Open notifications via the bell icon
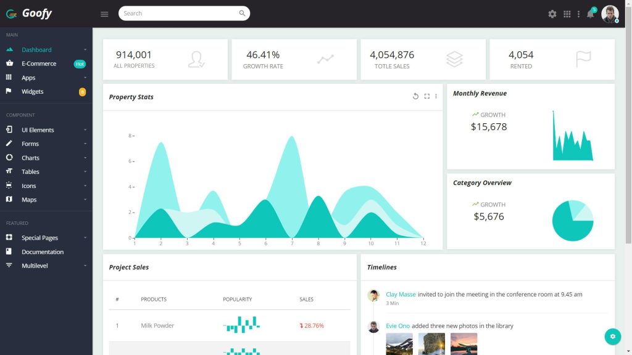This screenshot has height=355, width=632. [x=590, y=13]
